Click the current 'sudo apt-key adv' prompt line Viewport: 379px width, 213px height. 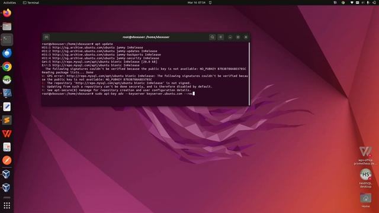pyautogui.click(x=118, y=93)
